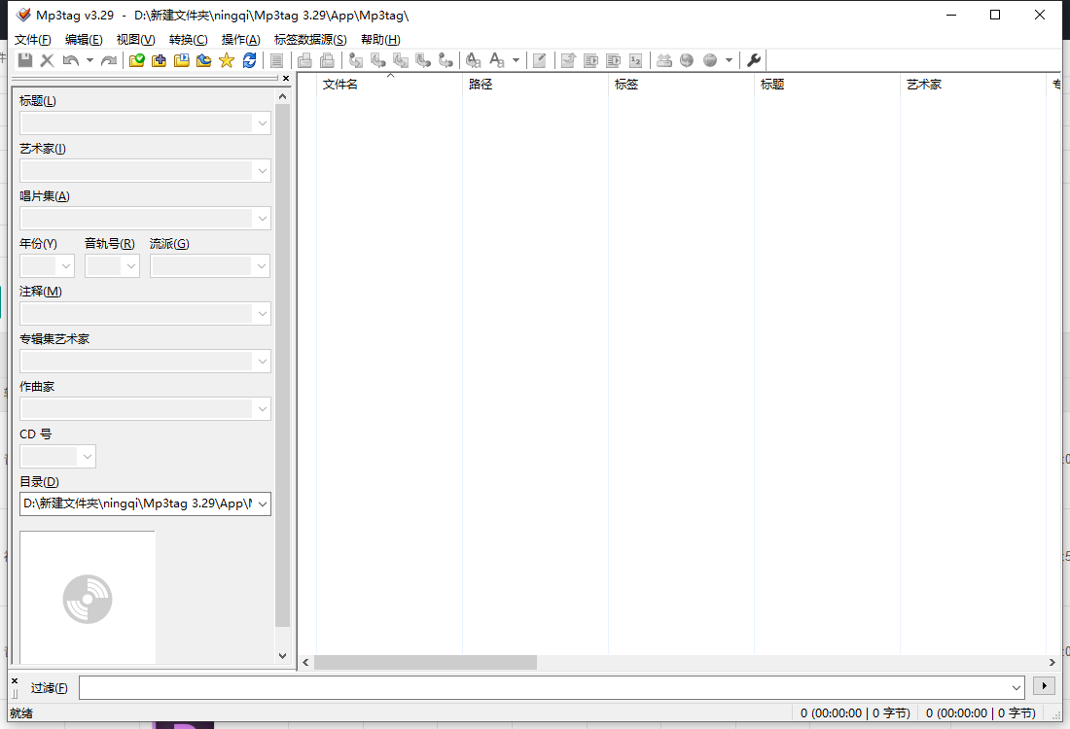Open the 目录(D) directory dropdown arrow
This screenshot has height=729, width=1070.
pyautogui.click(x=262, y=503)
